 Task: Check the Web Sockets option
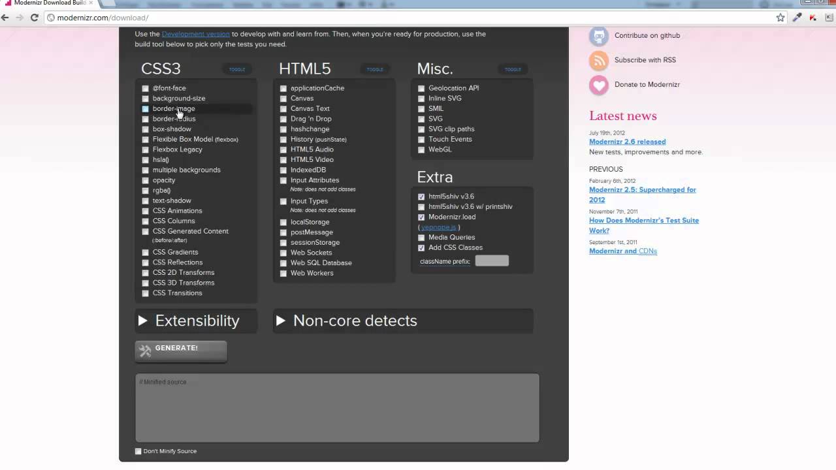tap(283, 253)
